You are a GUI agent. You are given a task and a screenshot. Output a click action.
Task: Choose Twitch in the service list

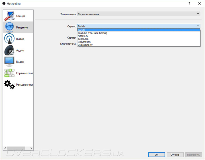[x=139, y=30]
